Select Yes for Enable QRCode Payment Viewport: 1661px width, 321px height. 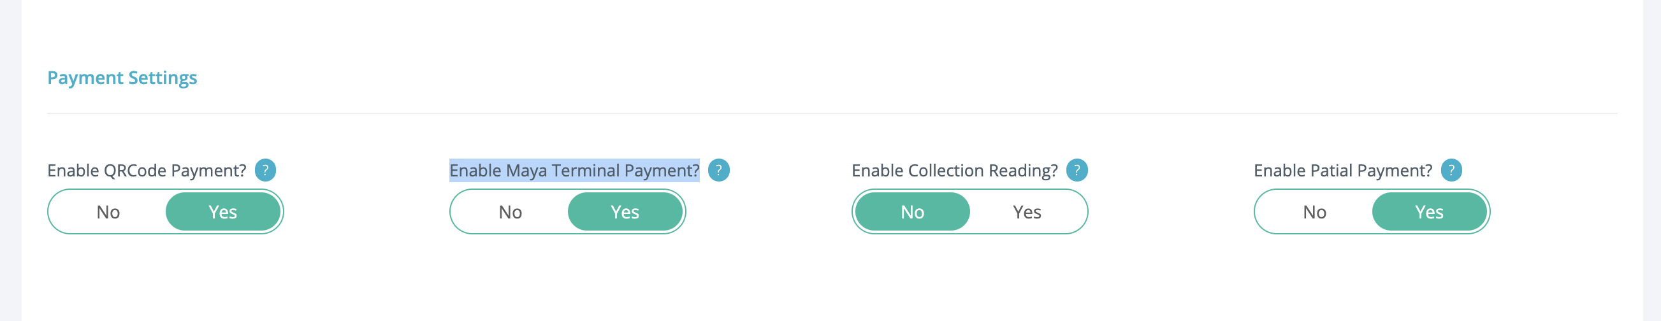point(222,212)
